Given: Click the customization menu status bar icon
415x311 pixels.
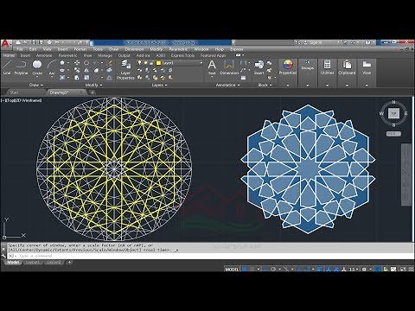Looking at the screenshot, I should 411,270.
